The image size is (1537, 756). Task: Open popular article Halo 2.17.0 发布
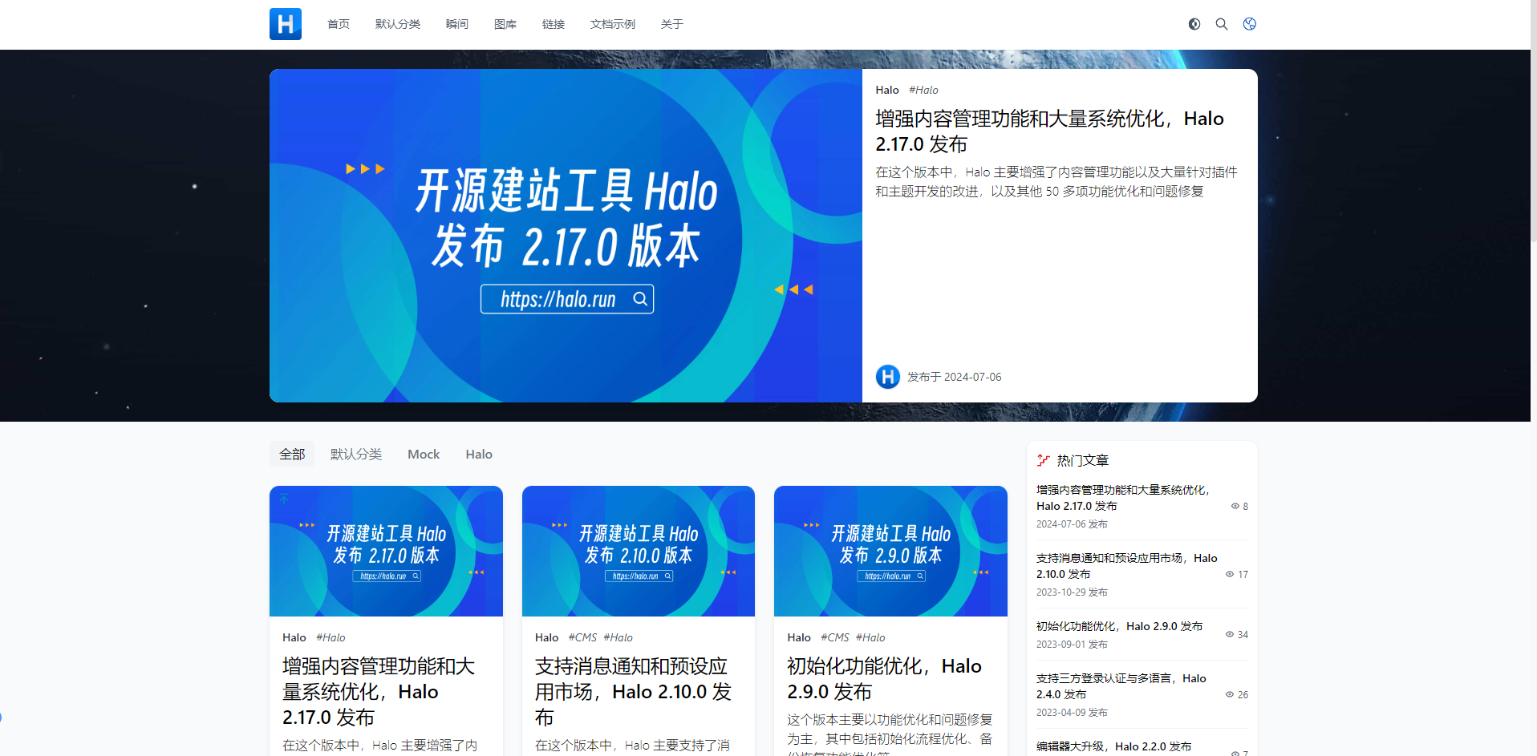pos(1123,498)
